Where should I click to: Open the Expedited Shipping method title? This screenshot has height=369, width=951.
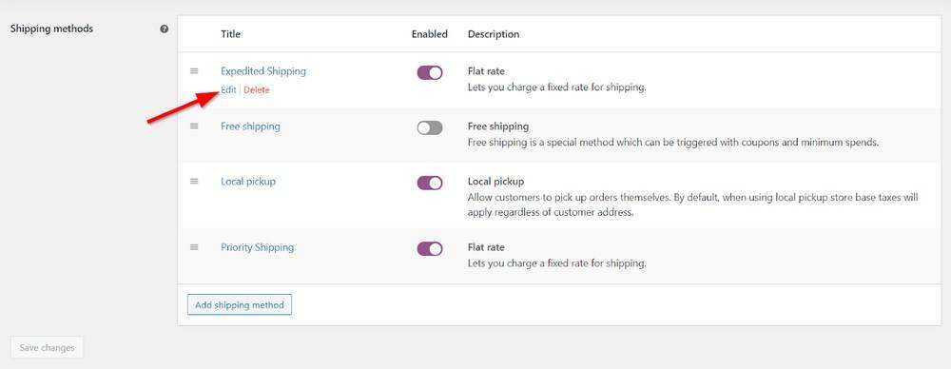(x=263, y=71)
